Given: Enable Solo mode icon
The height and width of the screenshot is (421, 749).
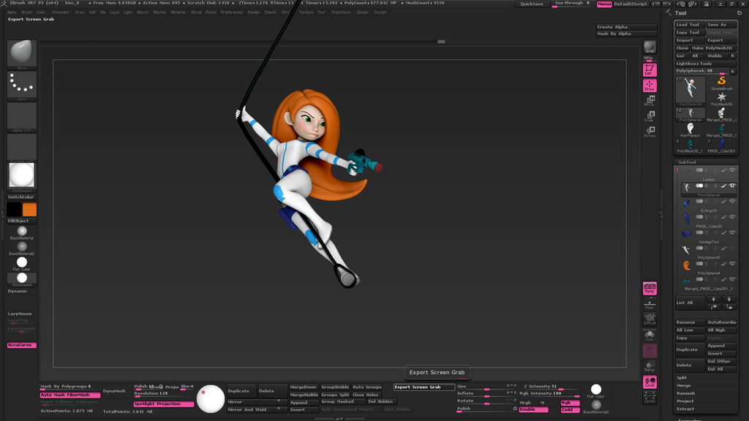Looking at the screenshot, I should (650, 335).
